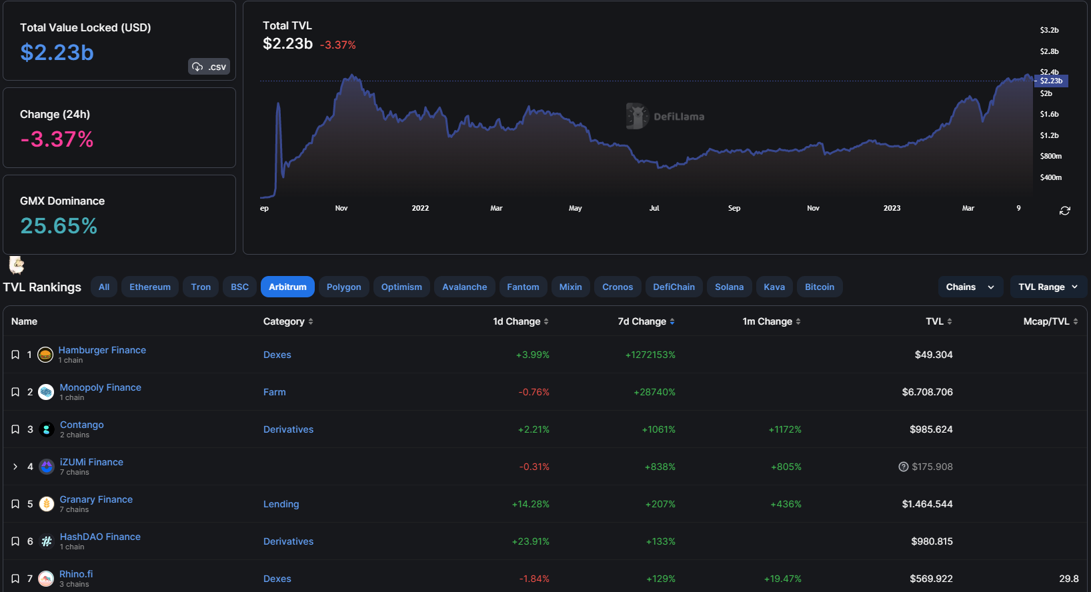Bookmark Contango row

coord(15,429)
